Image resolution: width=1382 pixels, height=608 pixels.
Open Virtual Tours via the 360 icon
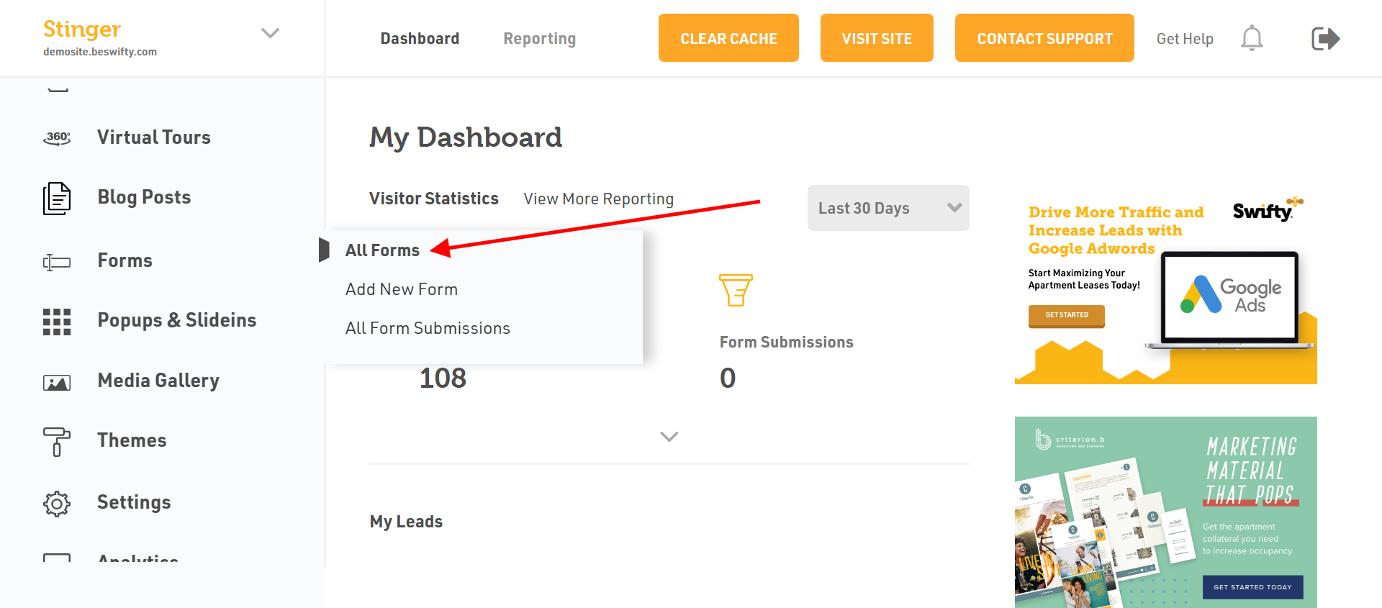tap(57, 137)
